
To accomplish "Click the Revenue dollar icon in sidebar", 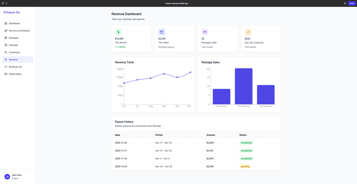I will coord(6,59).
